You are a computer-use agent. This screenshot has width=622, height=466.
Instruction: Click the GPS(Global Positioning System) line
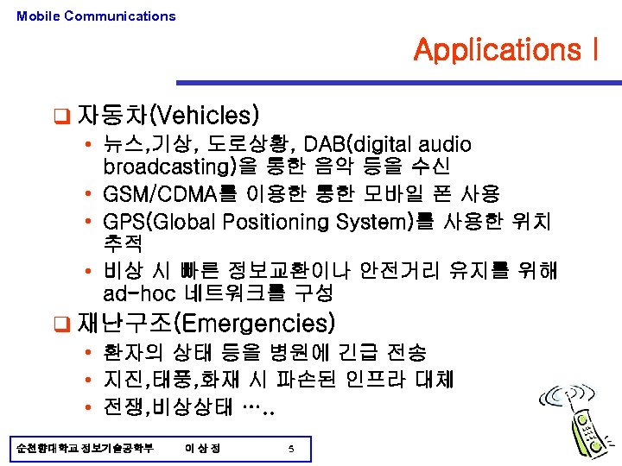(x=327, y=221)
